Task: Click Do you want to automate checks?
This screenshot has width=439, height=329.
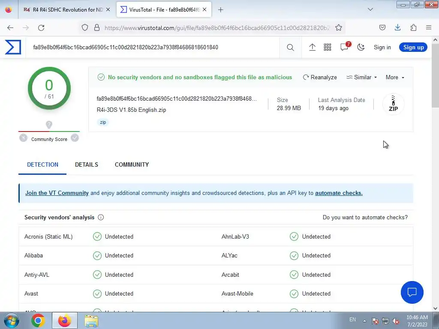Action: [x=365, y=217]
